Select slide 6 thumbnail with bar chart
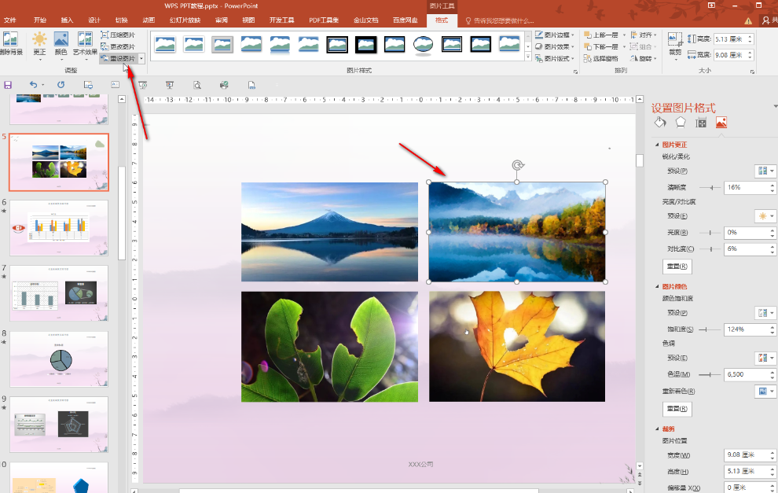778x493 pixels. [x=59, y=228]
